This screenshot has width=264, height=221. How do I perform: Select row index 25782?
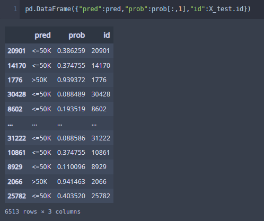pos(16,196)
